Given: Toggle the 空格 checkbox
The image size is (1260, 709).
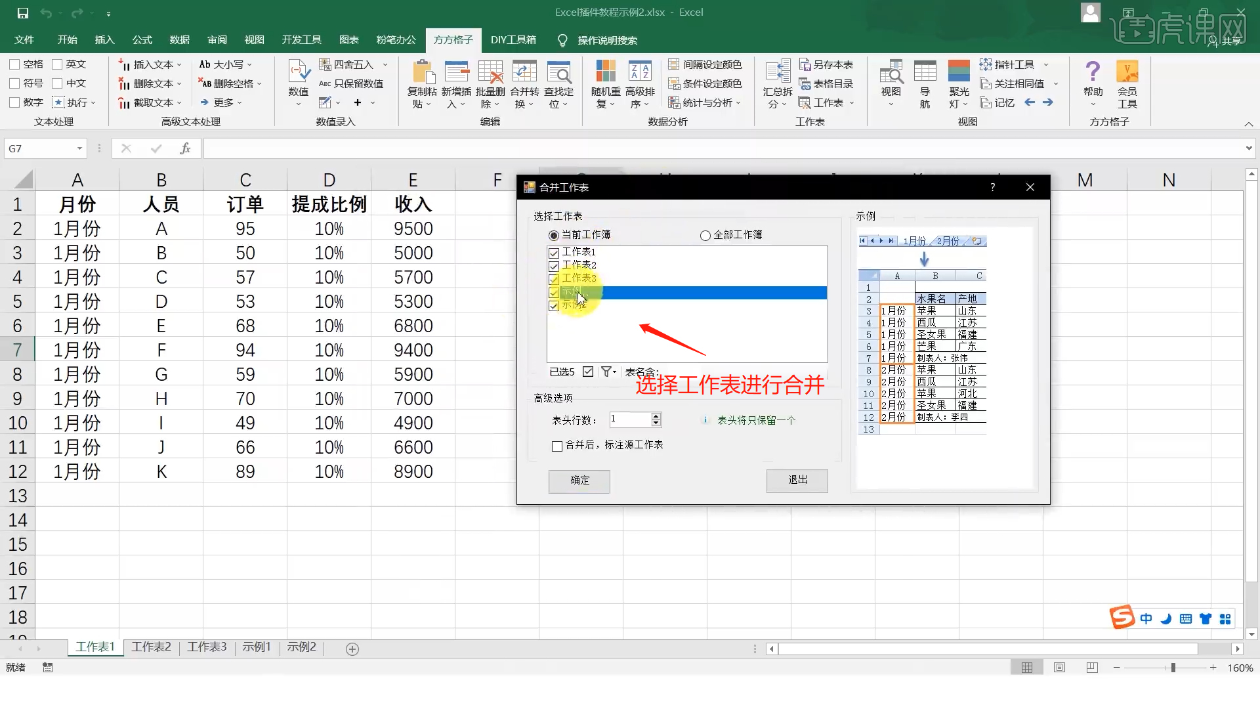Looking at the screenshot, I should (x=14, y=64).
